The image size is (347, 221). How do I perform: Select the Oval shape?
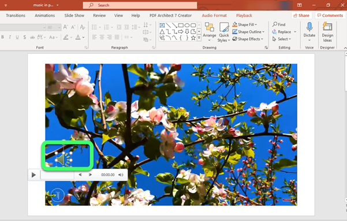[187, 25]
